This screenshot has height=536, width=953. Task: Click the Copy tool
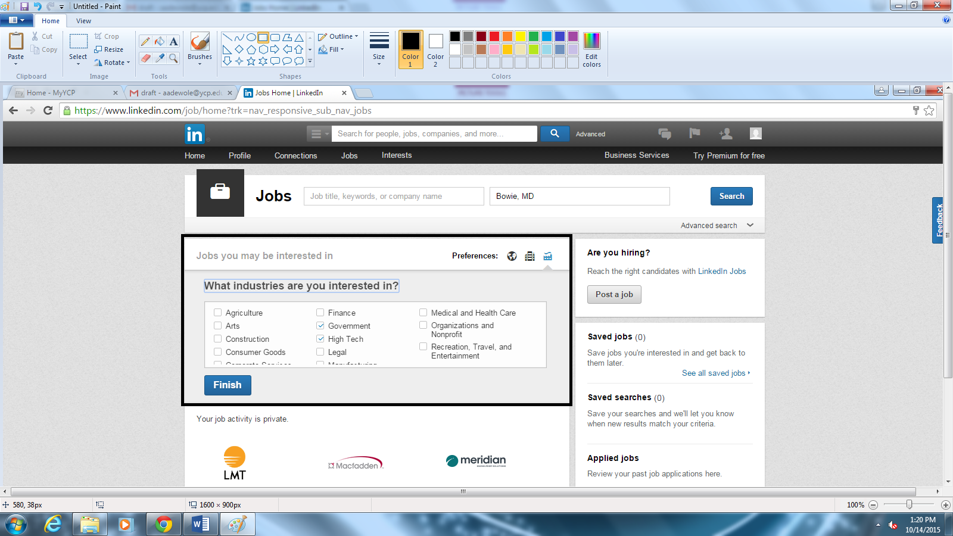coord(44,49)
